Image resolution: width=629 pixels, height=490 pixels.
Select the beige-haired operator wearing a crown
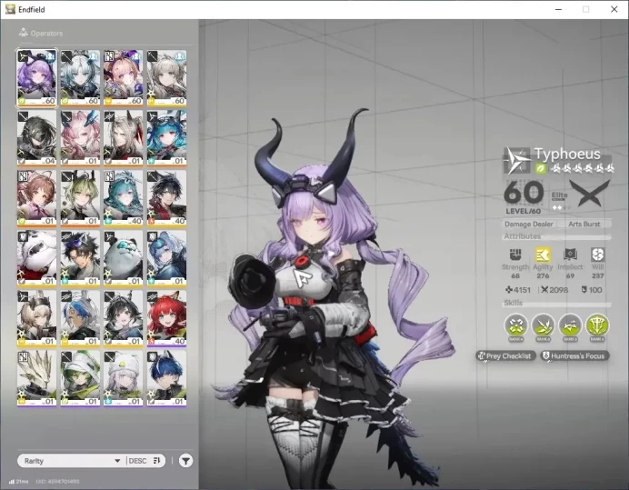pos(36,319)
